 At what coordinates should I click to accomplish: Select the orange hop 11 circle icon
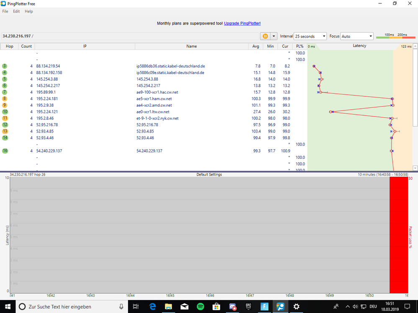[x=5, y=118]
